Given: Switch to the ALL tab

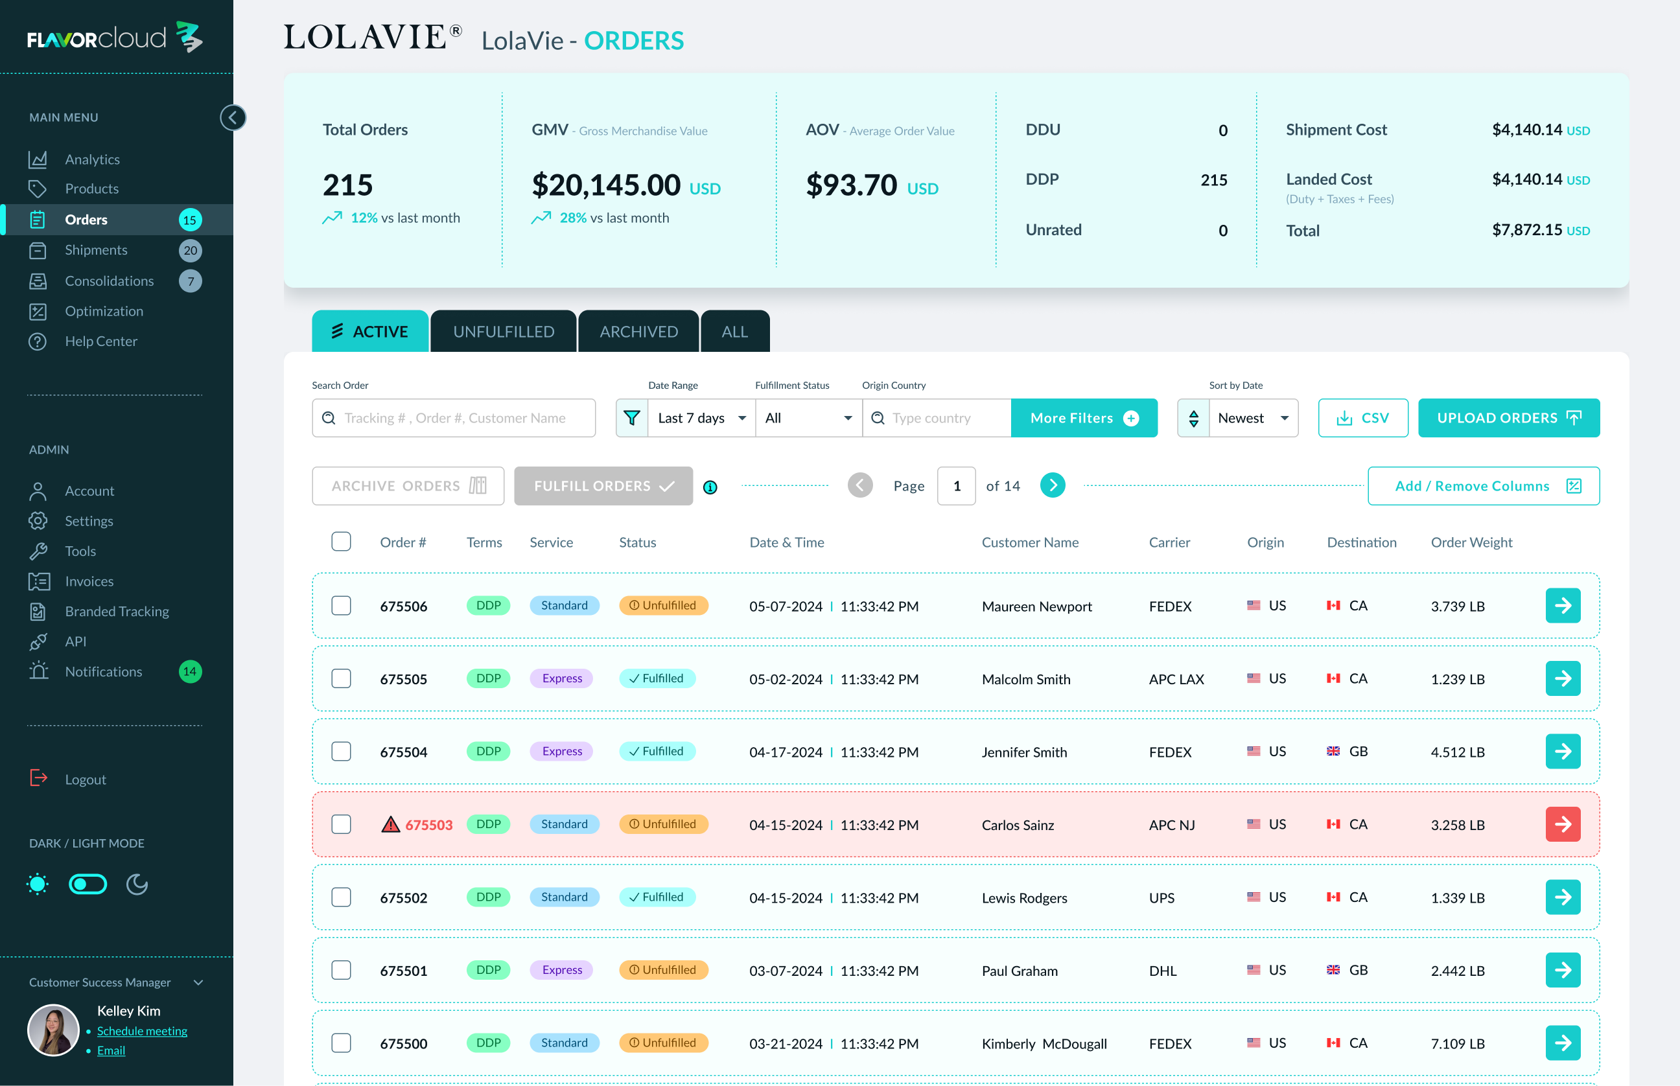Looking at the screenshot, I should pyautogui.click(x=735, y=332).
